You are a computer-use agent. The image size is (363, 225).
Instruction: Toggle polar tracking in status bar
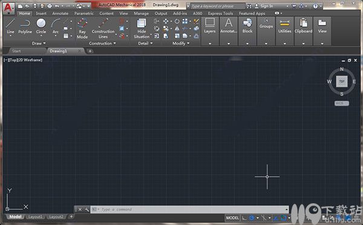252,218
